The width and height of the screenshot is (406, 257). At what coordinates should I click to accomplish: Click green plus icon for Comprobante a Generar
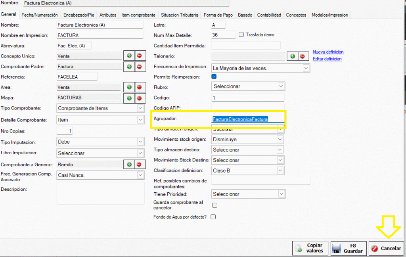(129, 164)
